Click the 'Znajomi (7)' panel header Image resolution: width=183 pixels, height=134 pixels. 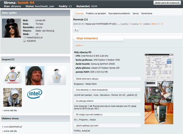click(x=35, y=59)
